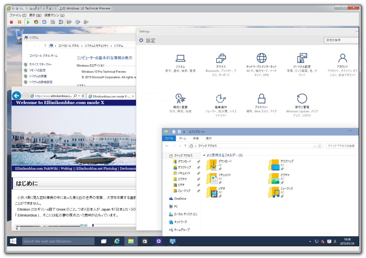Viewport: 366px width, 258px height.
Task: Click the search magnifier in IE address bar
Action: point(75,96)
